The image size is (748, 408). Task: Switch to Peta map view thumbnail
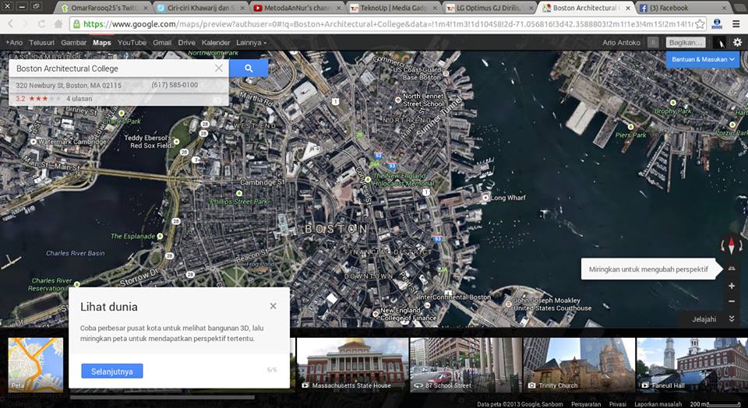(36, 364)
